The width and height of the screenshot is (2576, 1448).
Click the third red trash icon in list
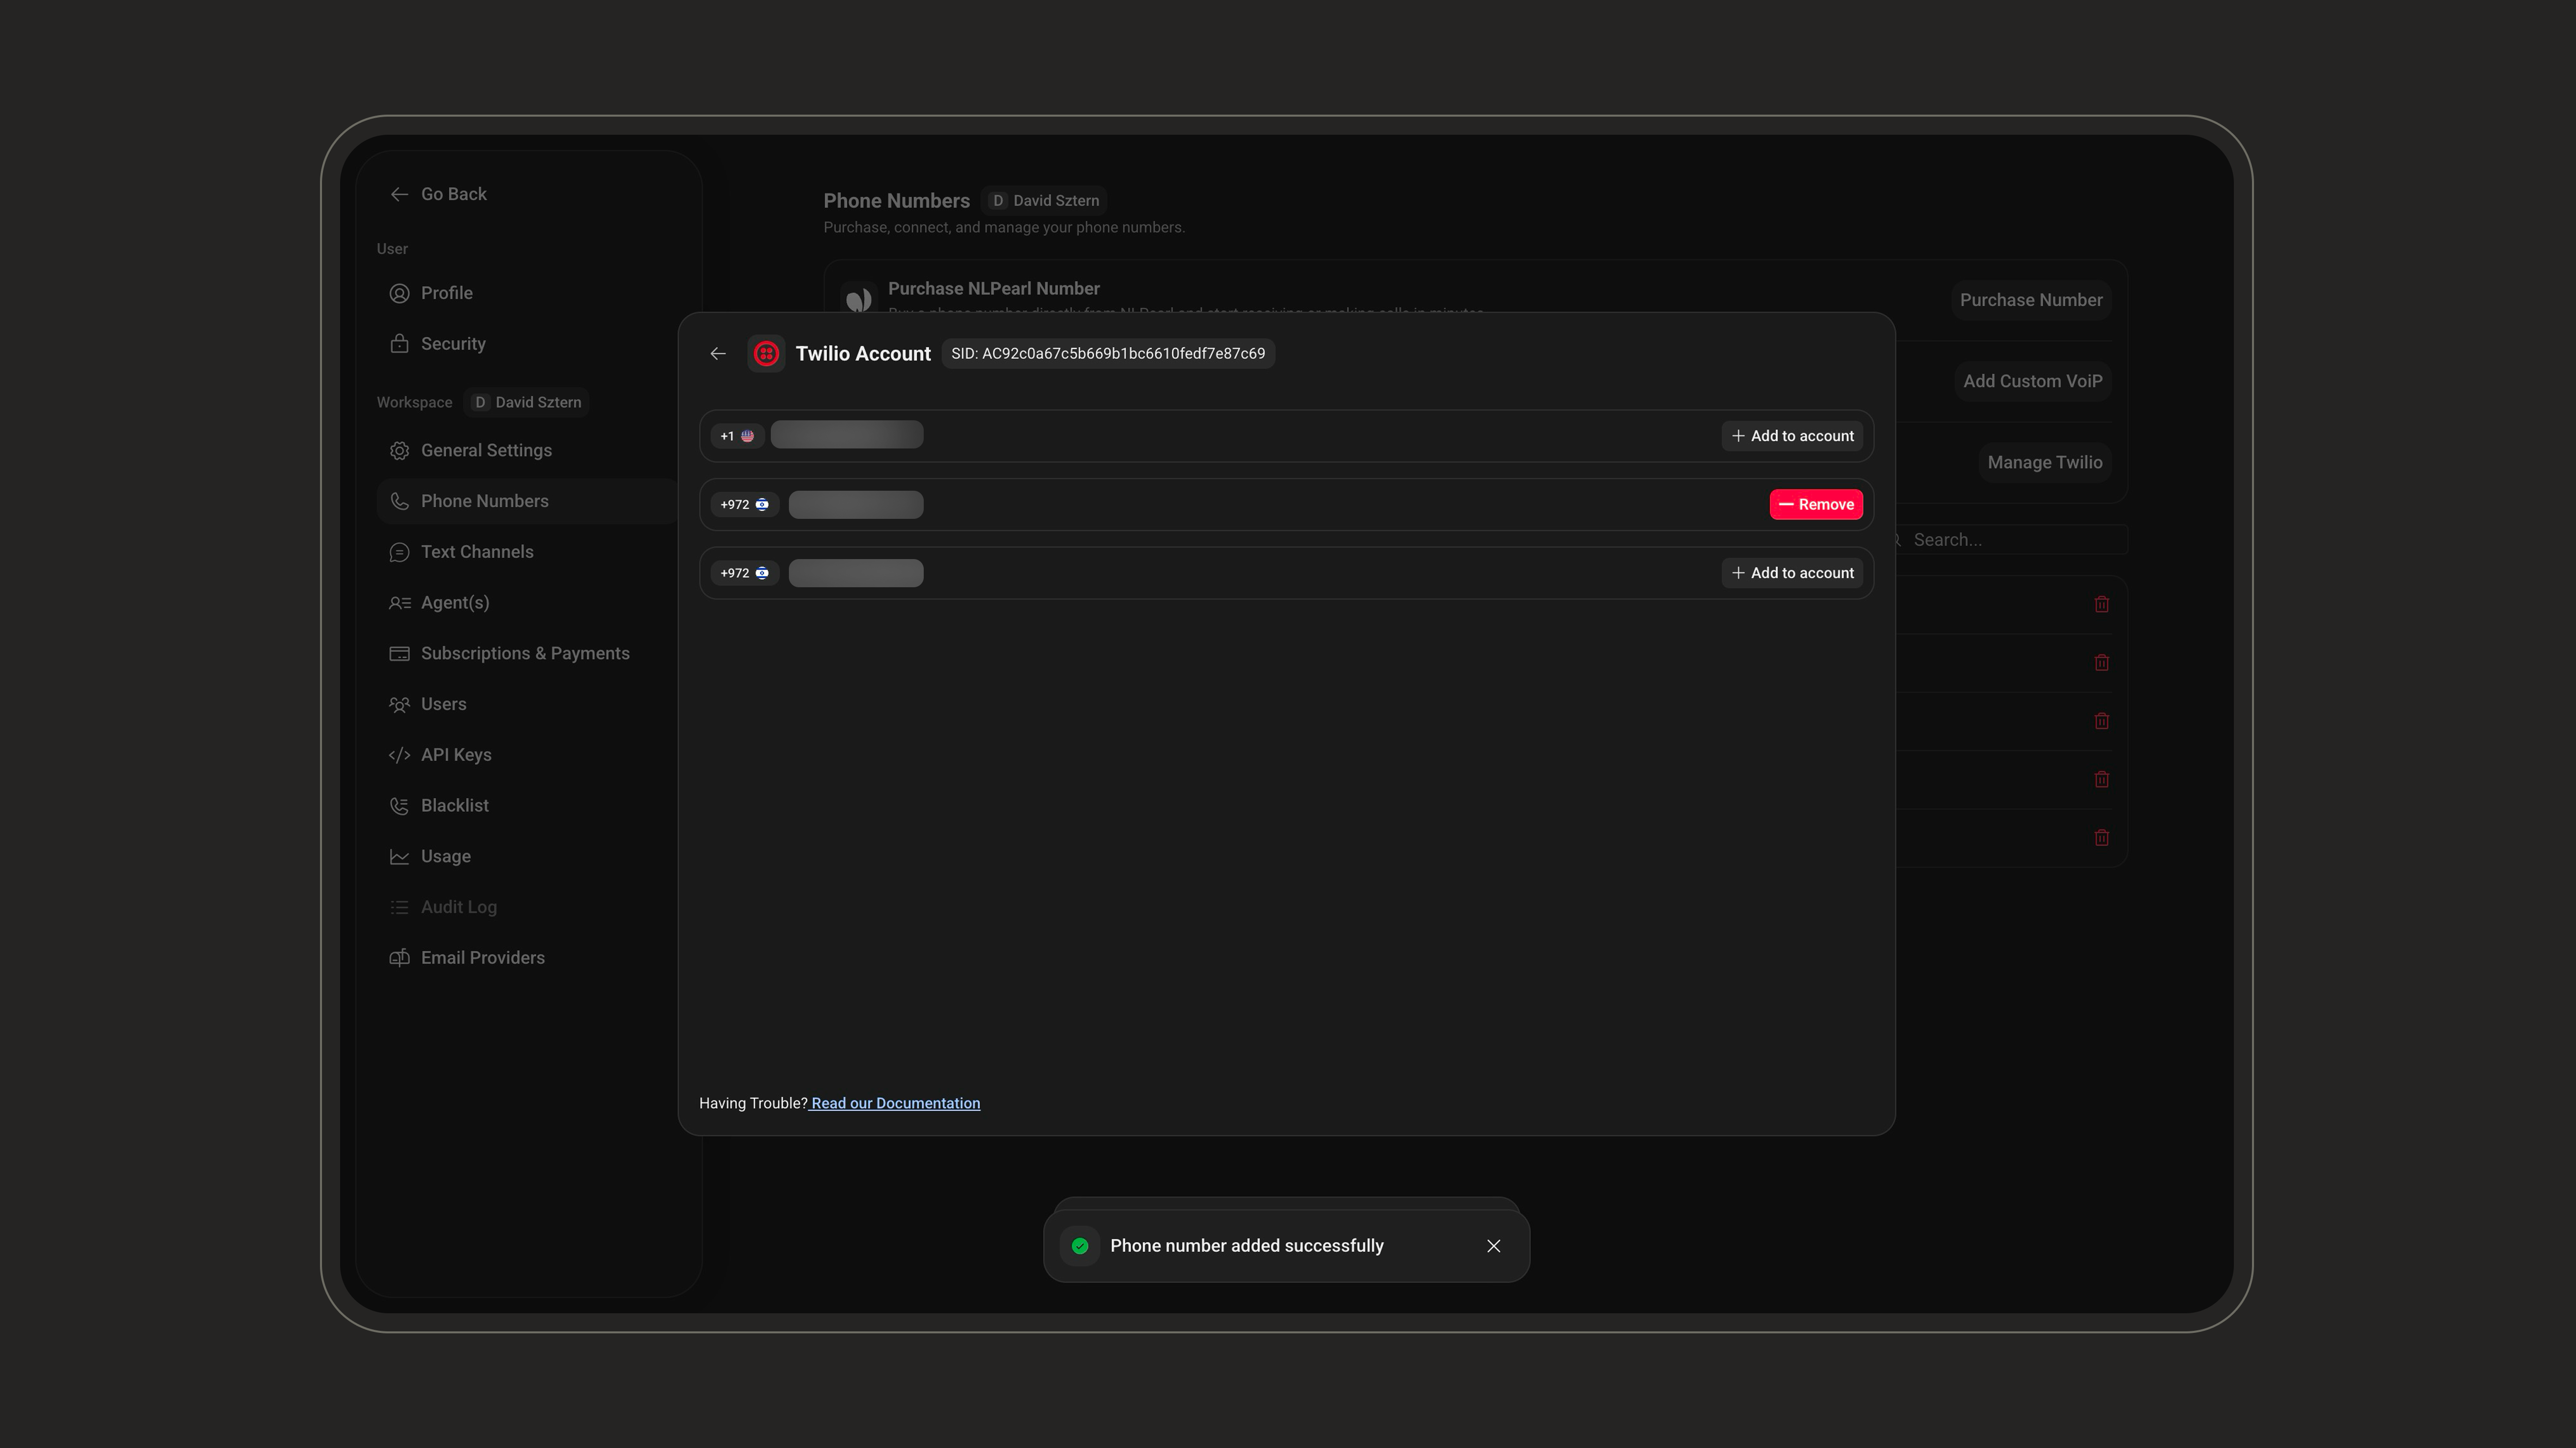point(2102,720)
